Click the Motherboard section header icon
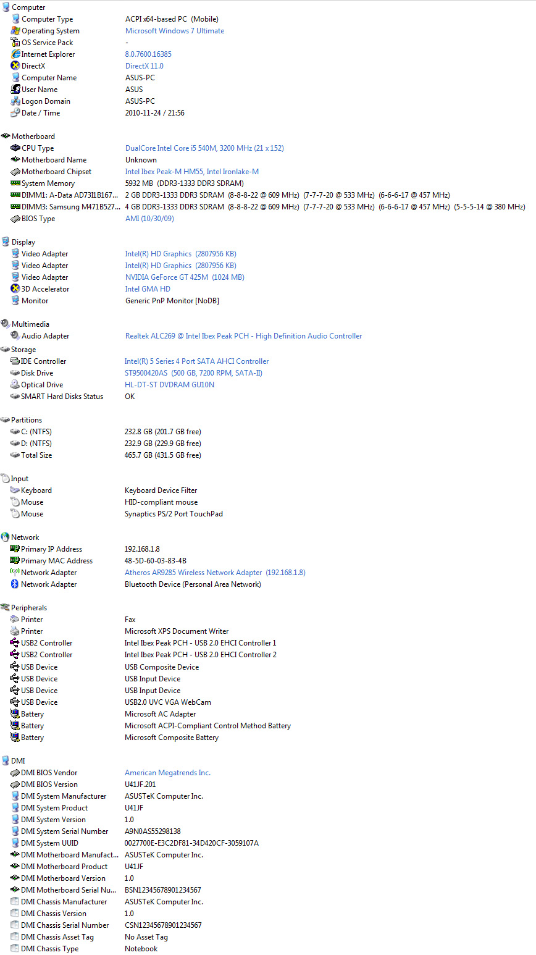Screen dimensions: 536x955 click(6, 137)
